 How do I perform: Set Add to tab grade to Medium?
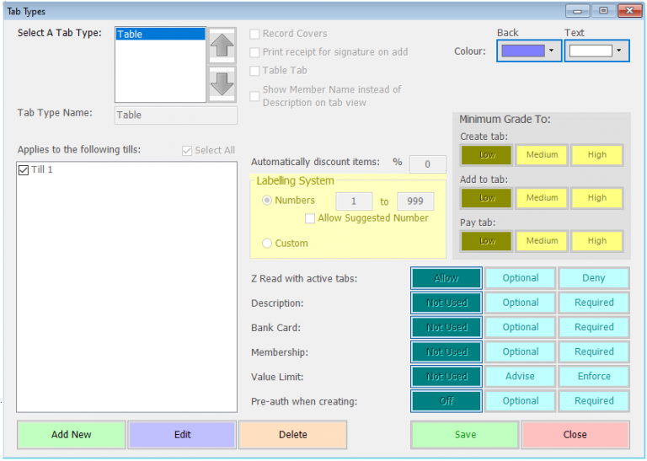[x=542, y=198]
